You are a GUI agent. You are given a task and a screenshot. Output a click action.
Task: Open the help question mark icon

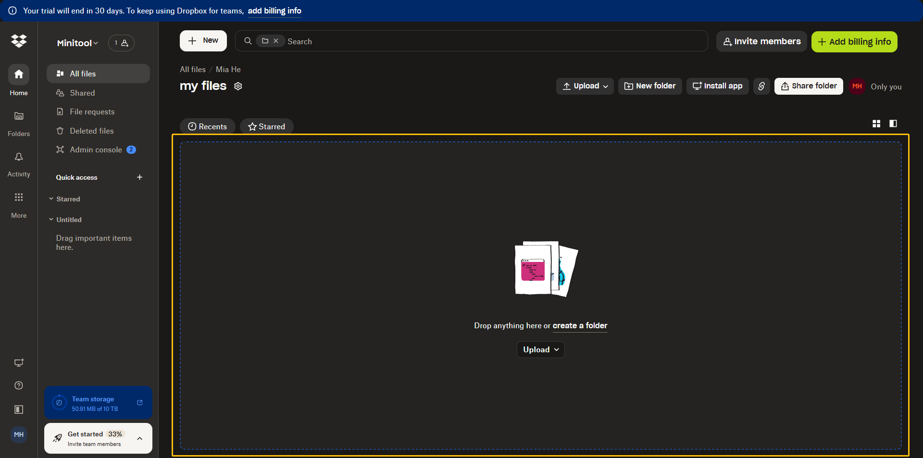pyautogui.click(x=18, y=385)
